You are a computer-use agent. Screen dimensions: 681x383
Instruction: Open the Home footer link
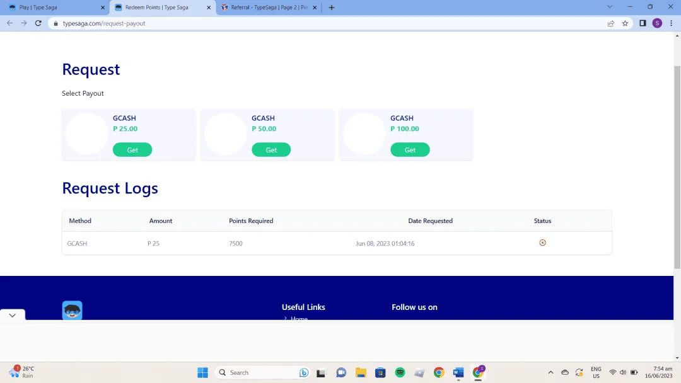tap(299, 318)
